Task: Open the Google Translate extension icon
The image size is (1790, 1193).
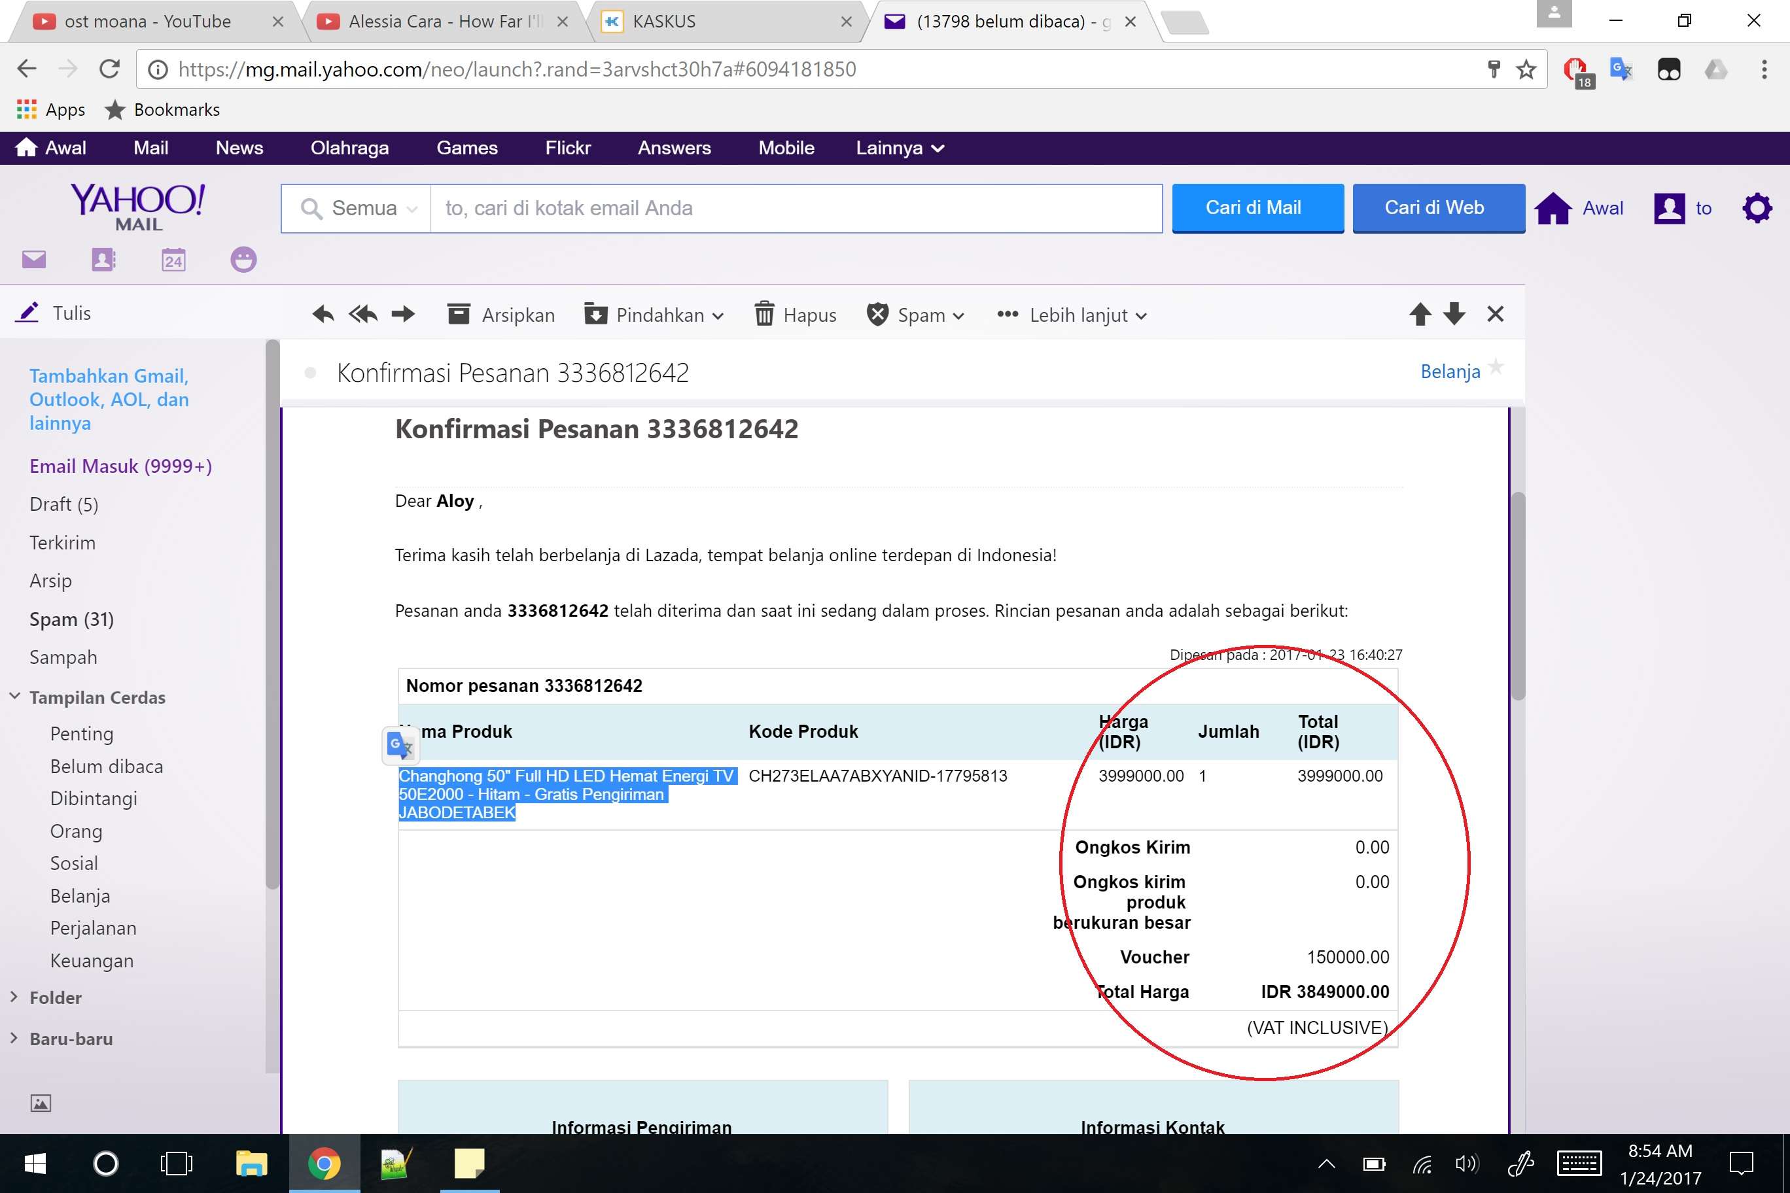Action: 1621,69
